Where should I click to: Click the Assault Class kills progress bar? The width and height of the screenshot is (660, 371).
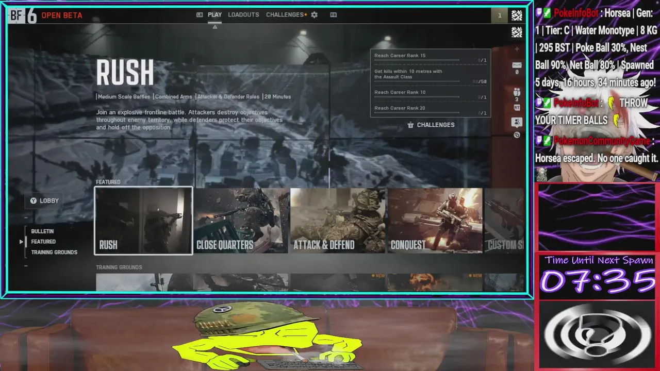417,81
